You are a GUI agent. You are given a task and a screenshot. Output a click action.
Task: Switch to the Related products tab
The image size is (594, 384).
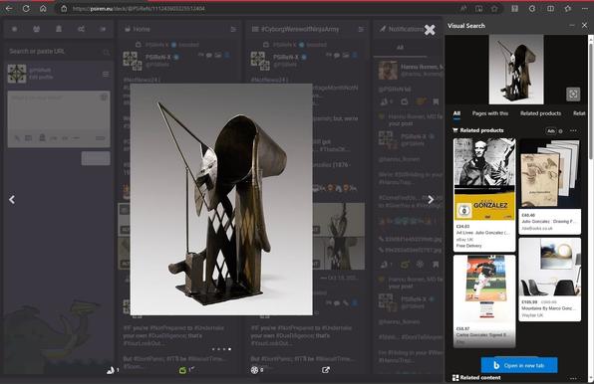click(540, 113)
